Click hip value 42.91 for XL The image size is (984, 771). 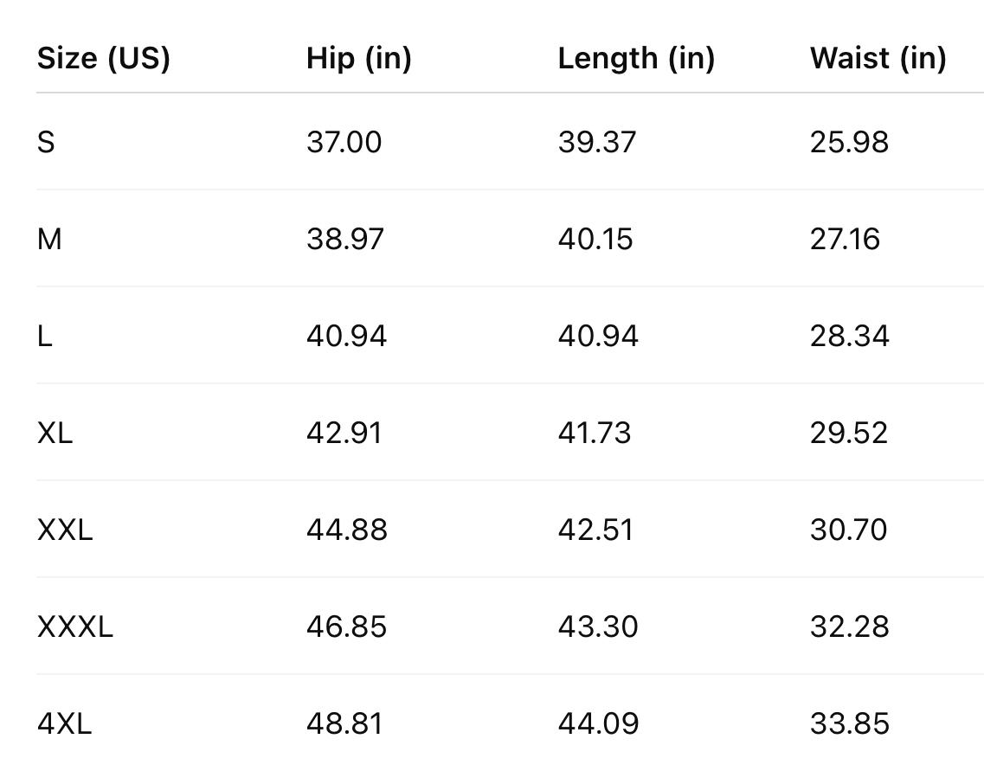tap(344, 433)
